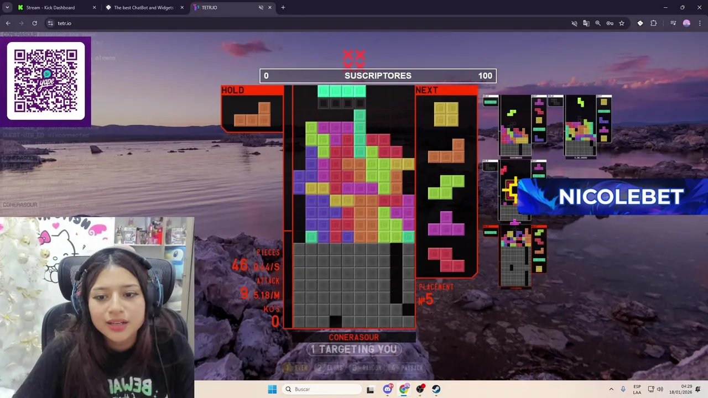Click the magenta T piece in NEXT queue
The image size is (708, 398).
point(446,223)
